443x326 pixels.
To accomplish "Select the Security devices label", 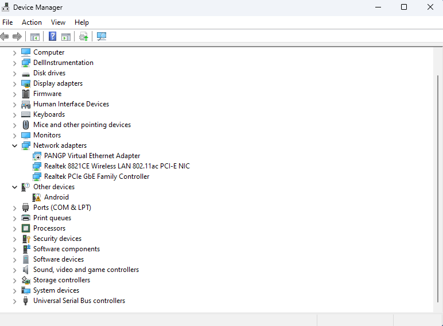I will [x=57, y=239].
